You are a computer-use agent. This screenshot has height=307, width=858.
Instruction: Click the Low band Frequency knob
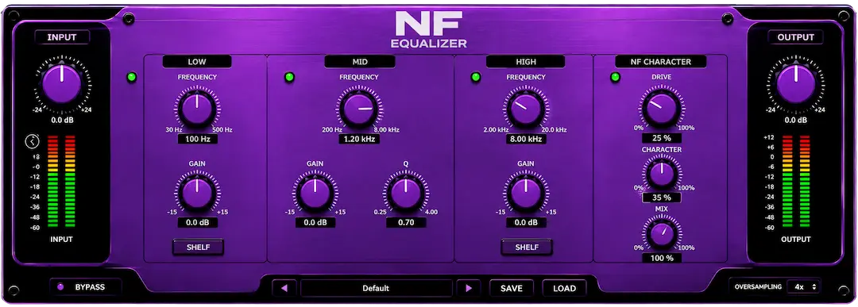[x=197, y=108]
